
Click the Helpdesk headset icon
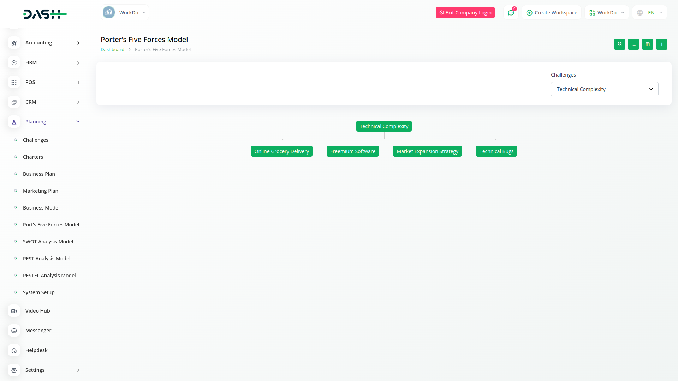pyautogui.click(x=14, y=350)
